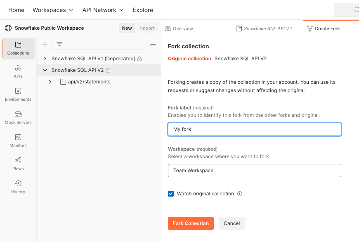Viewport: 359px width, 242px height.
Task: Click the info icon next to Watch original collection
Action: click(240, 194)
